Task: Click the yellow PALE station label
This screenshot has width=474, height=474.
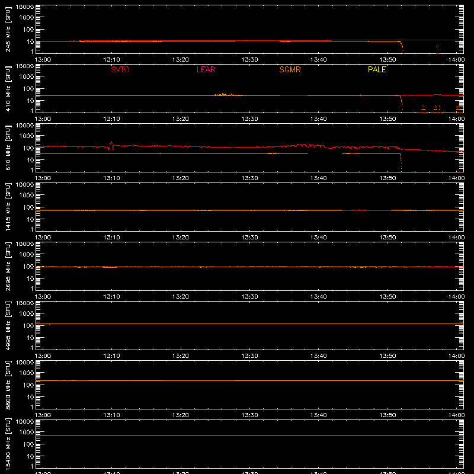Action: (x=377, y=69)
